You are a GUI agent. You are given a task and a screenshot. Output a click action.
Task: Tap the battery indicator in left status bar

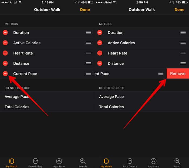[90, 2]
